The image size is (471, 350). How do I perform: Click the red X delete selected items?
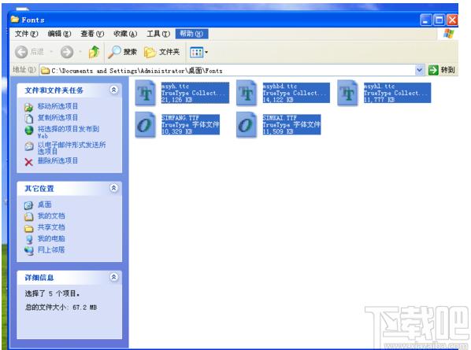point(28,162)
